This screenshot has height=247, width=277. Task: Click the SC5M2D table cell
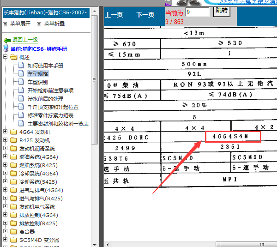click(x=247, y=157)
